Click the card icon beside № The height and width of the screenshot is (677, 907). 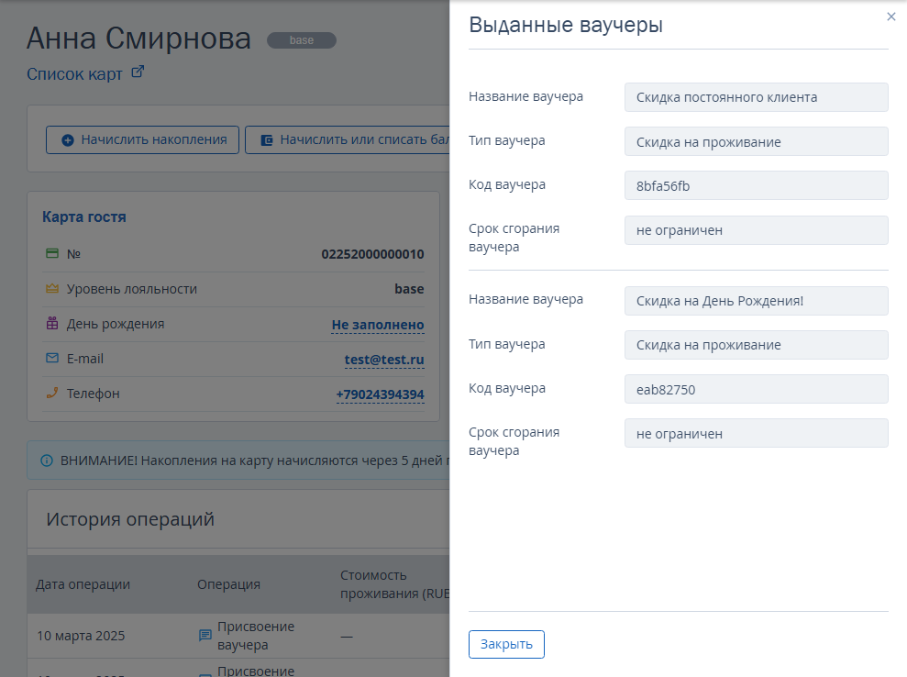pos(52,253)
